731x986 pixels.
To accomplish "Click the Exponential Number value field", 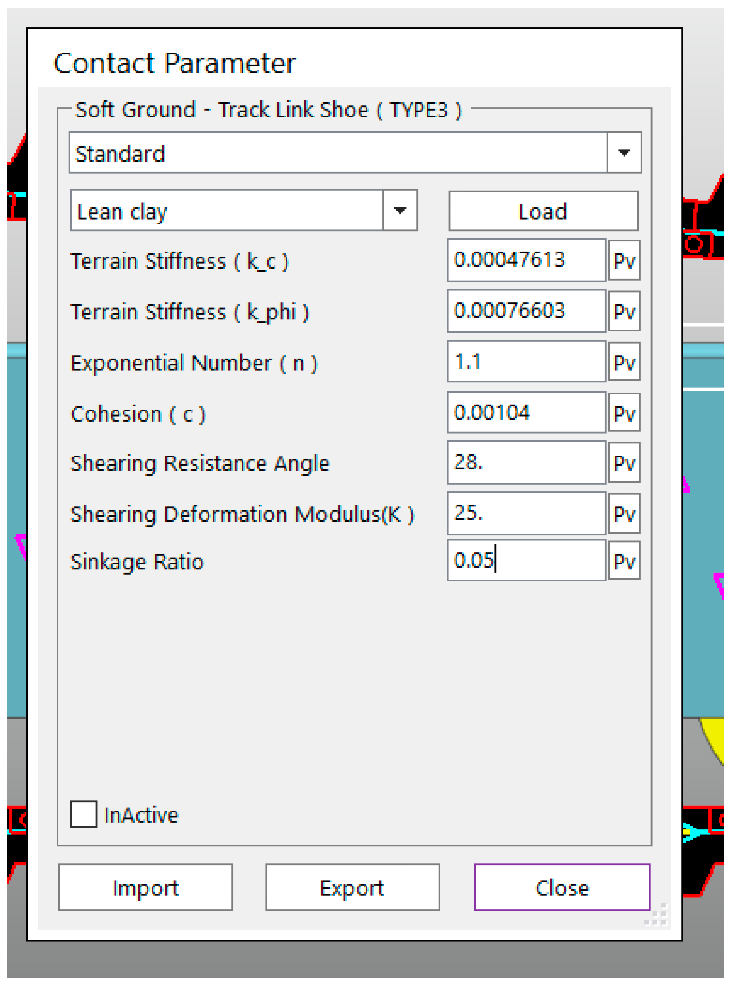I will [x=526, y=362].
